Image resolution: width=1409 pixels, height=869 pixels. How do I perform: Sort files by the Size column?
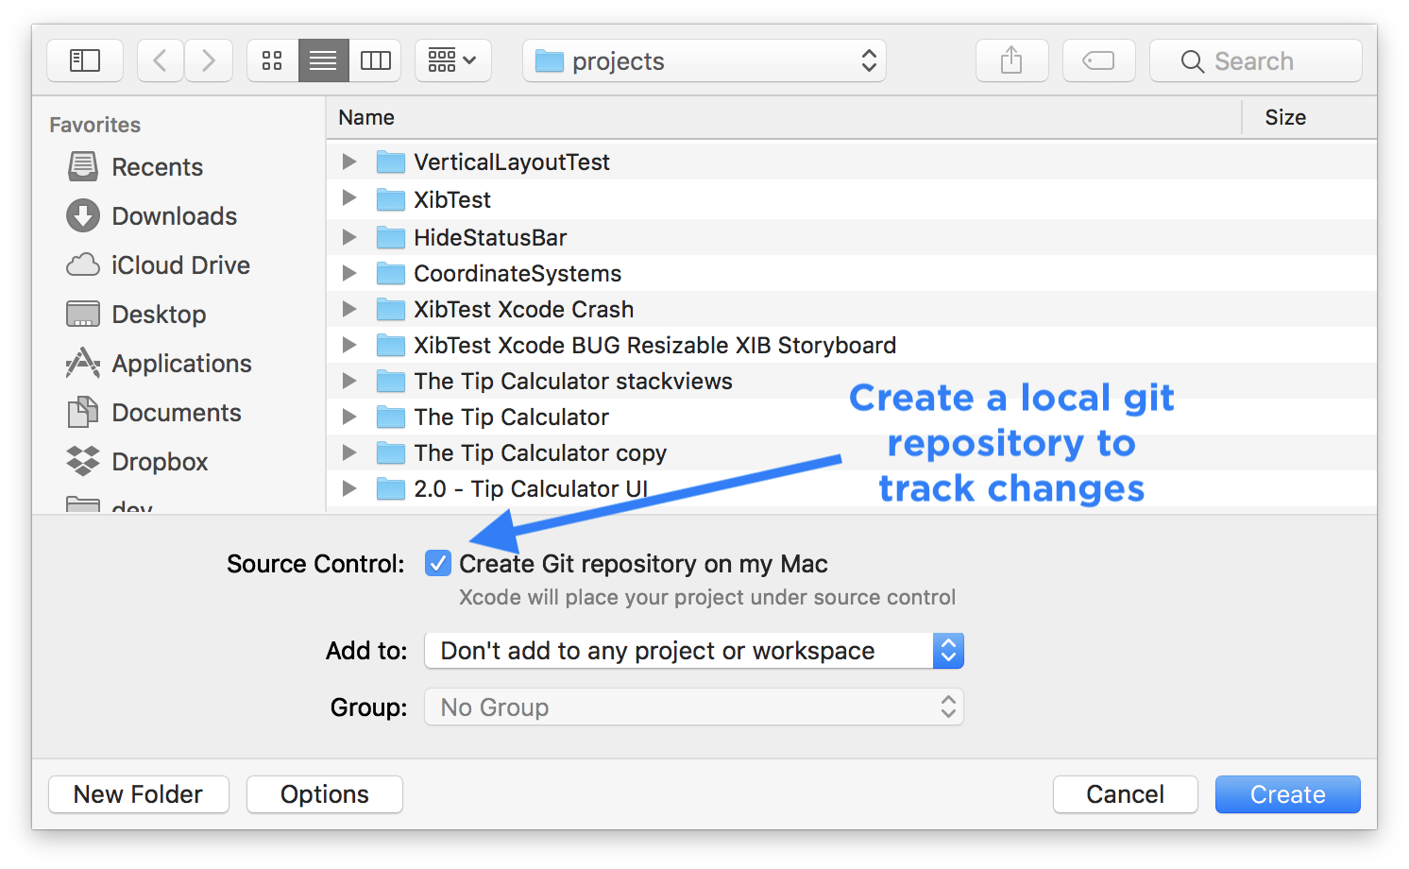pyautogui.click(x=1285, y=116)
